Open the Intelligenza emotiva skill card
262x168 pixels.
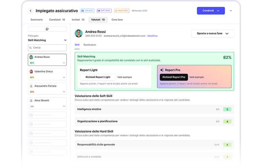click(x=154, y=109)
